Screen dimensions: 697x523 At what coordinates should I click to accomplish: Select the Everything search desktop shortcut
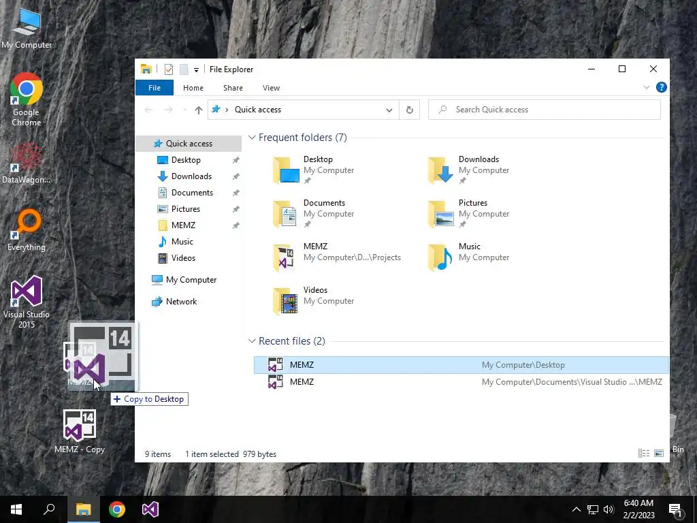(27, 230)
